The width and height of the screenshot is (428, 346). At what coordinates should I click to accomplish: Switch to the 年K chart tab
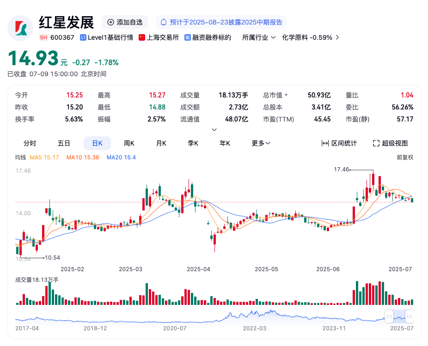point(225,143)
